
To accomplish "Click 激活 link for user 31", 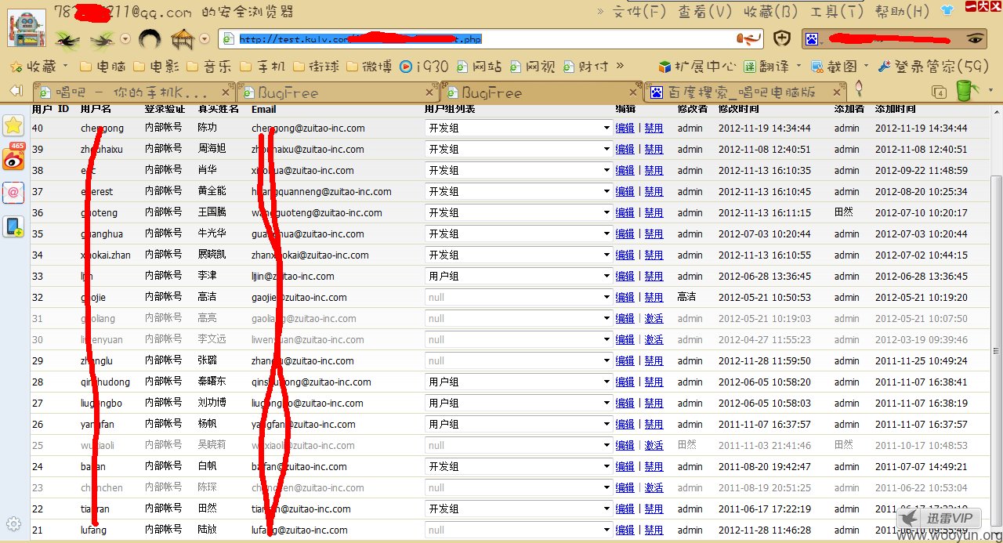I will click(x=654, y=318).
